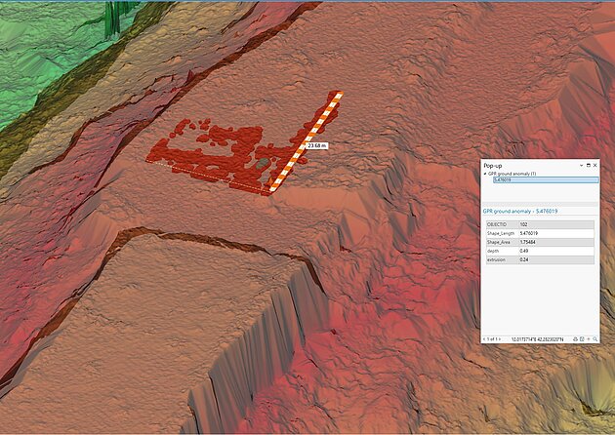The width and height of the screenshot is (615, 435).
Task: Click the select feature icon in pop-up footer
Action: (582, 339)
